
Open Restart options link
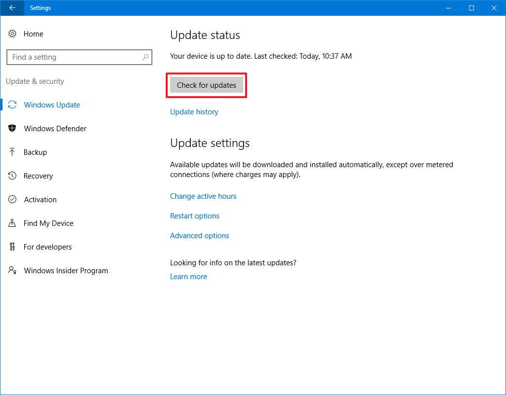pos(195,216)
